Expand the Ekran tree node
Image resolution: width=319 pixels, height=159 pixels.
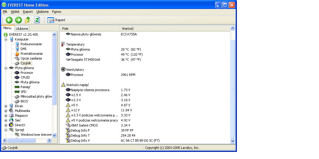[6, 106]
